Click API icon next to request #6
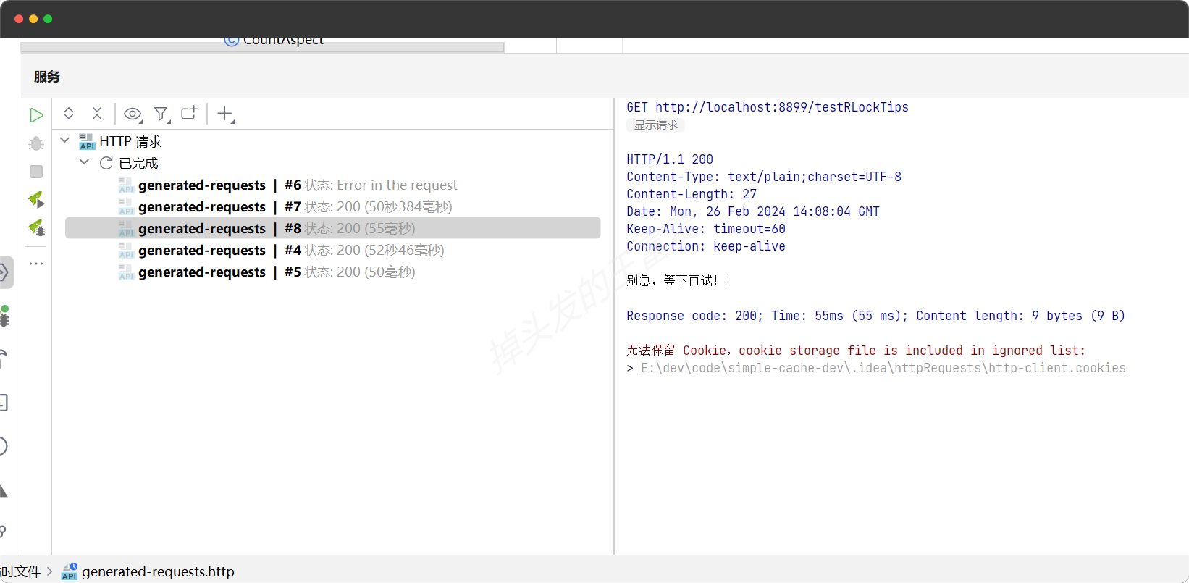Viewport: 1189px width, 583px height. 126,185
